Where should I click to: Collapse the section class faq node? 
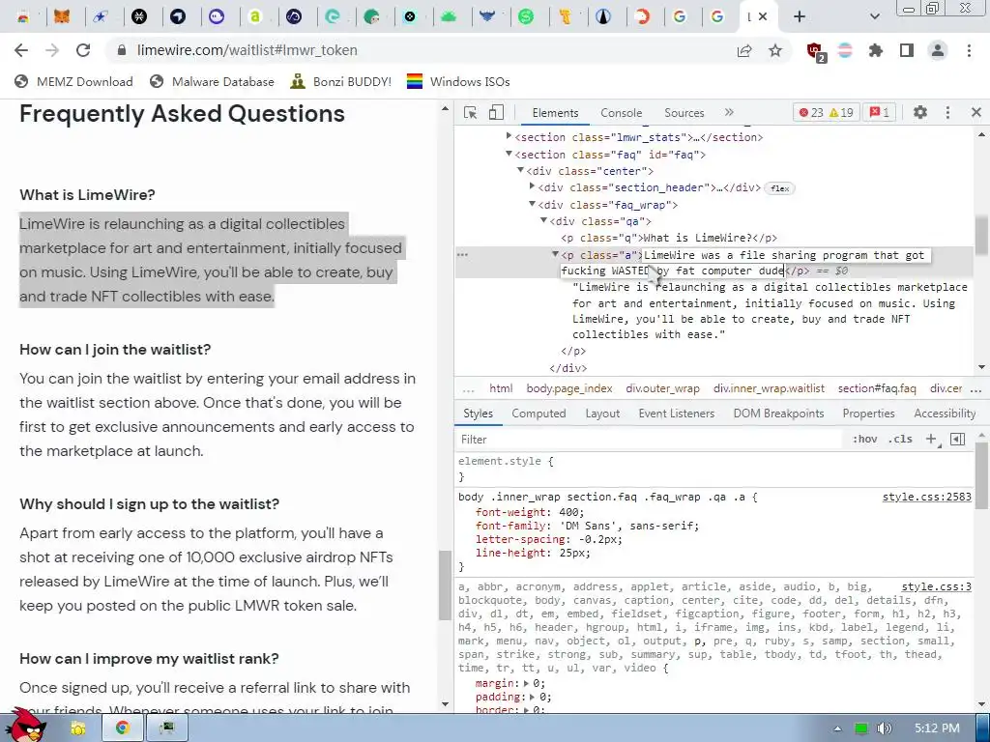click(509, 154)
